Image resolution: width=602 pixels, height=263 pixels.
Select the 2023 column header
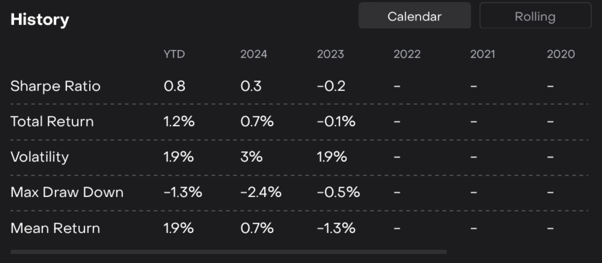330,54
